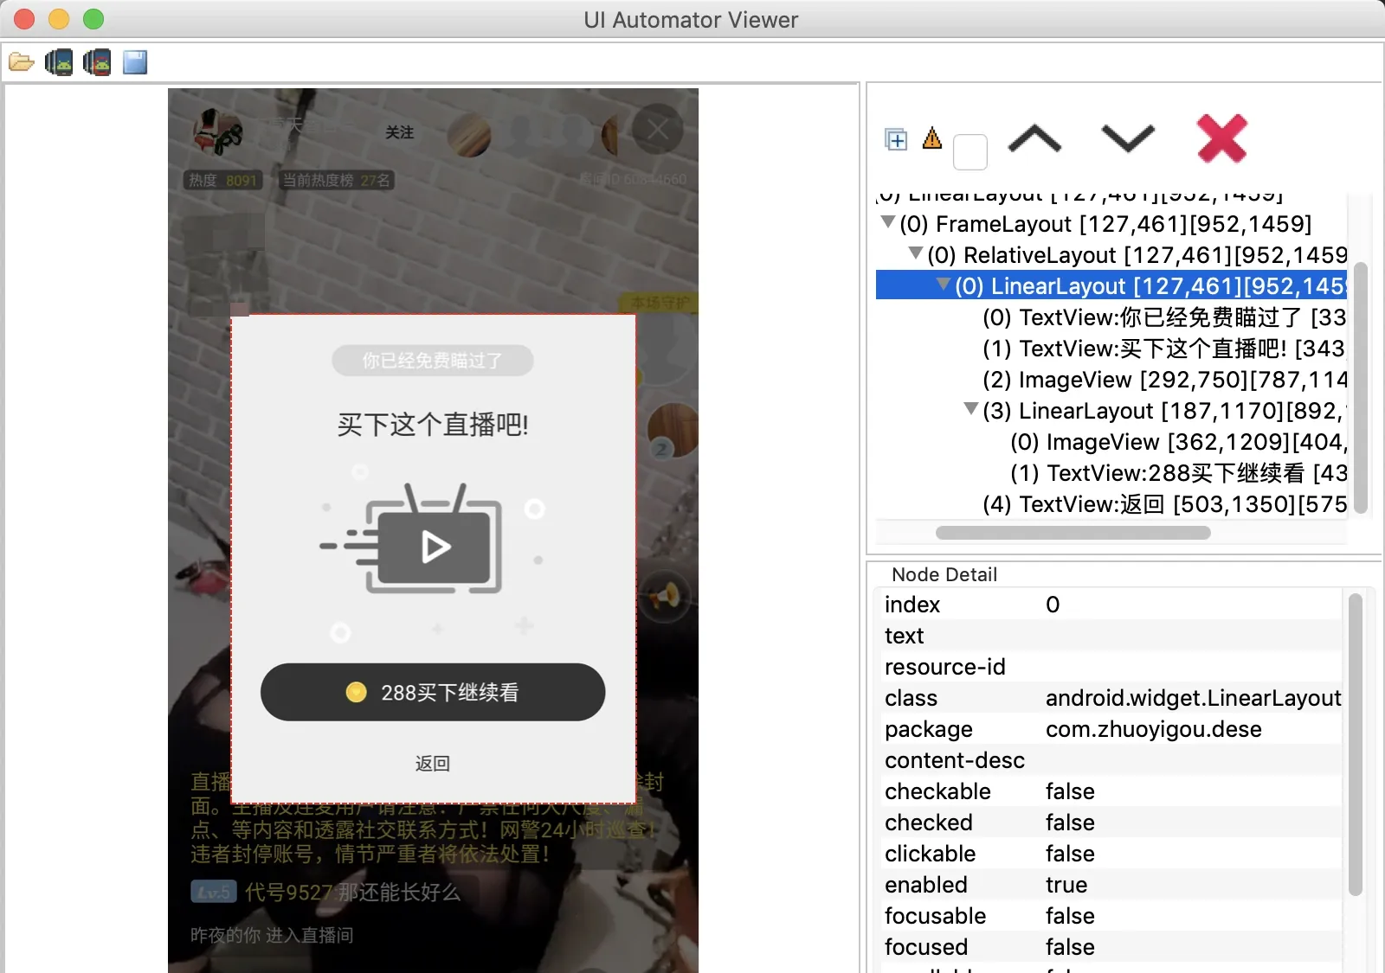
Task: Click the 你已经免费瞄过了 pill label
Action: (433, 361)
